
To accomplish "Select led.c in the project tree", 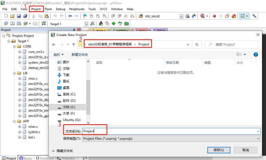I will point(32,137).
